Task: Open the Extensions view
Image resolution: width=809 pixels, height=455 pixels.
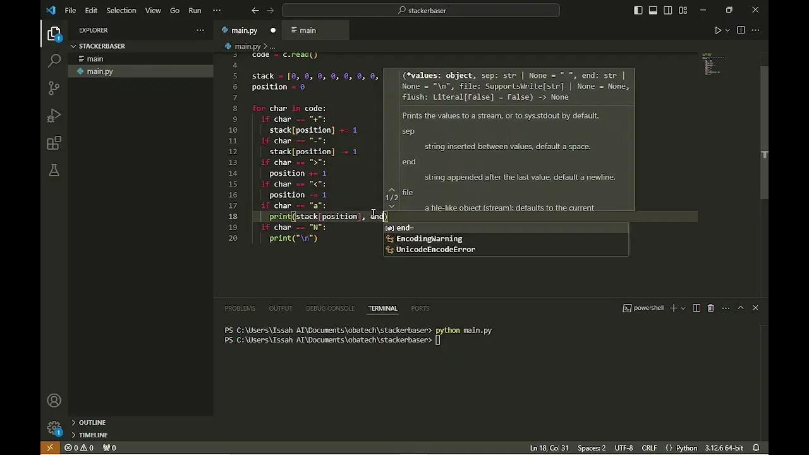Action: [54, 143]
